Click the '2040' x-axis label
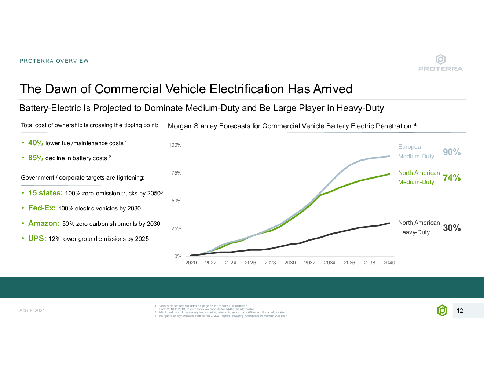This screenshot has height=374, width=484. (x=389, y=263)
